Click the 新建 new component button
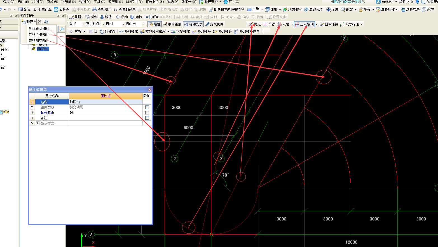This screenshot has width=438, height=247. click(29, 21)
